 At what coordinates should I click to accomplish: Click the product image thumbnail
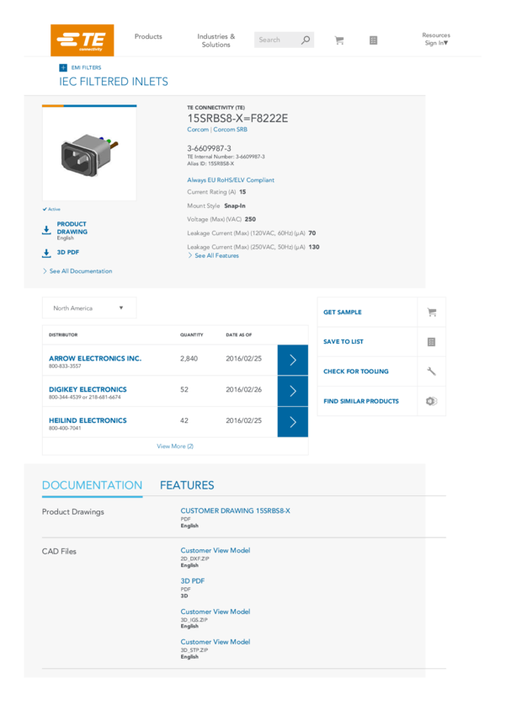coord(89,153)
